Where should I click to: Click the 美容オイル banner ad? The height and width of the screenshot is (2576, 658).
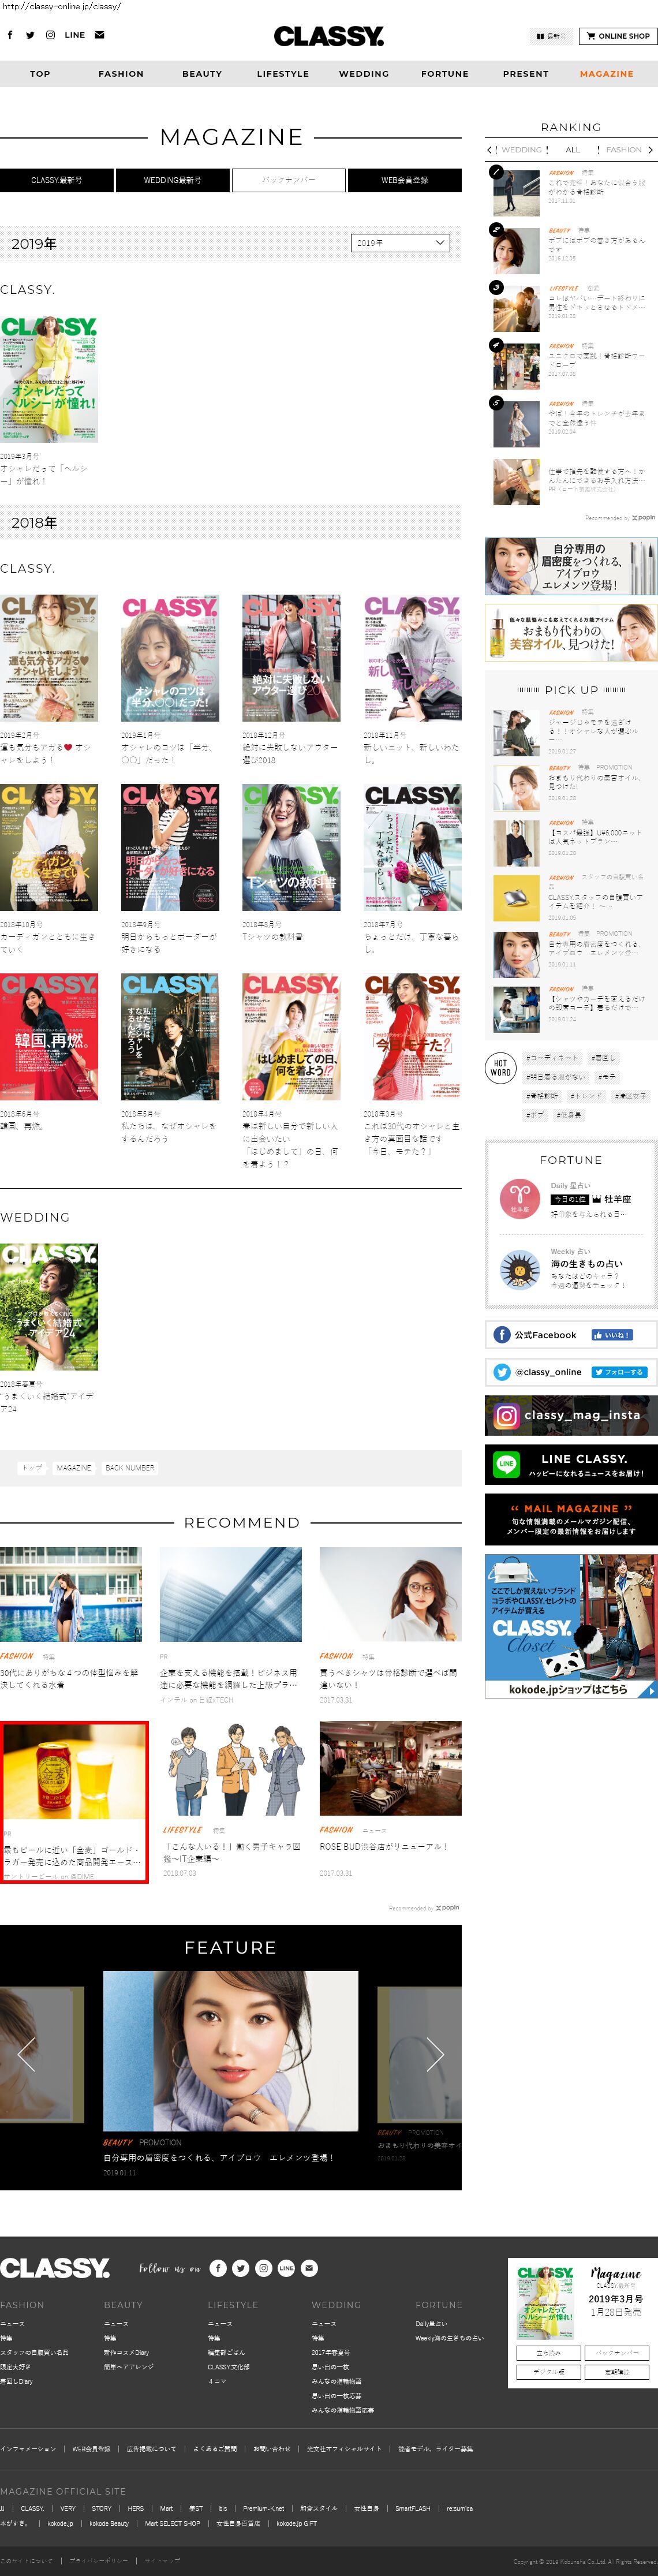tap(571, 632)
